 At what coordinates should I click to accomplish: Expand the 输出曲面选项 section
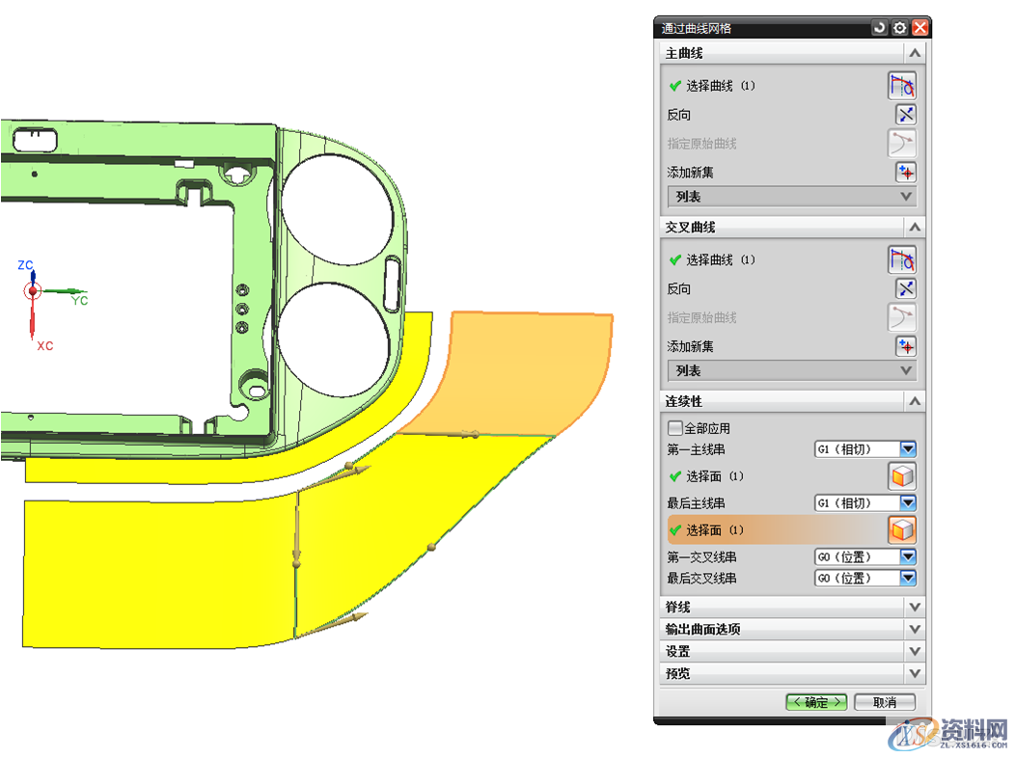(x=914, y=629)
